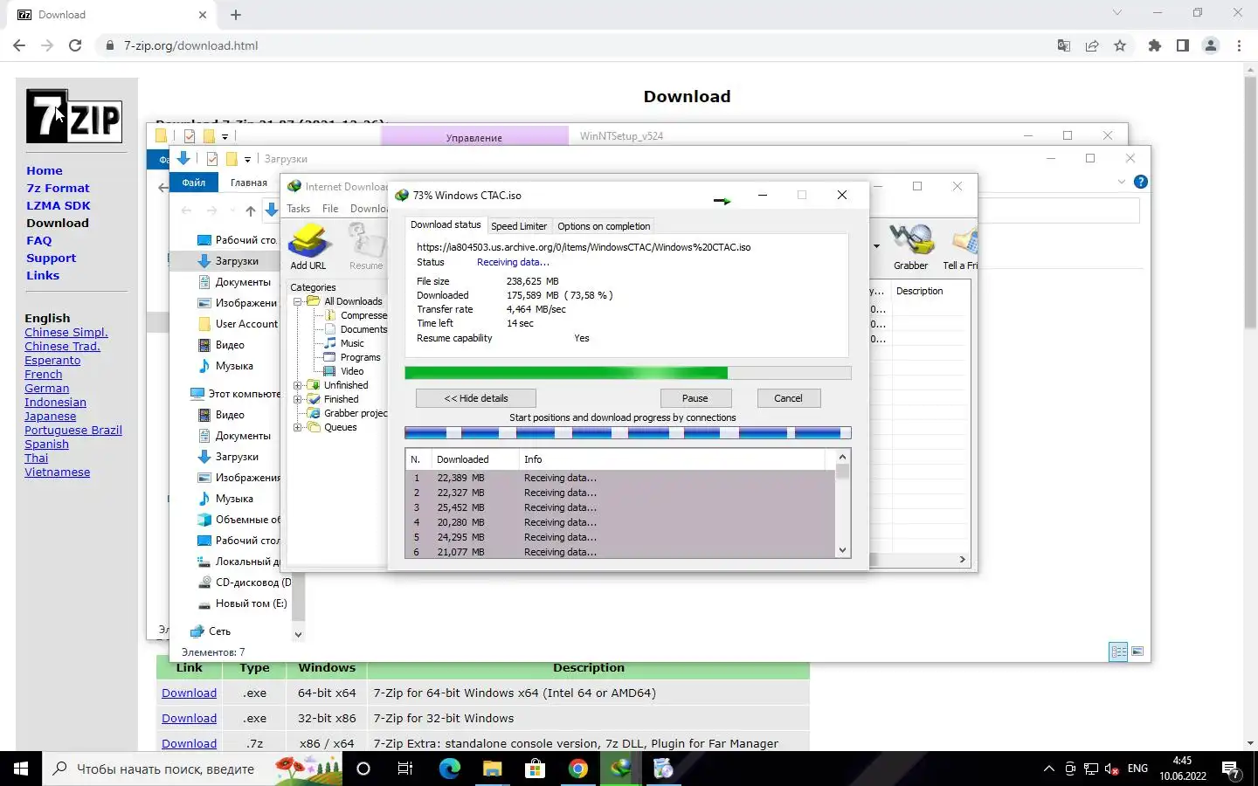The height and width of the screenshot is (786, 1258).
Task: Click the Chrome address bar URL
Action: [190, 45]
